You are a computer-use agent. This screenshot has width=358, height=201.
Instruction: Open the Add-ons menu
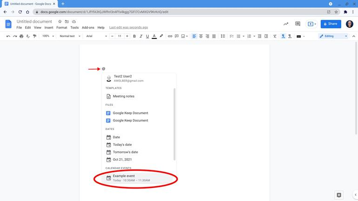pos(88,27)
